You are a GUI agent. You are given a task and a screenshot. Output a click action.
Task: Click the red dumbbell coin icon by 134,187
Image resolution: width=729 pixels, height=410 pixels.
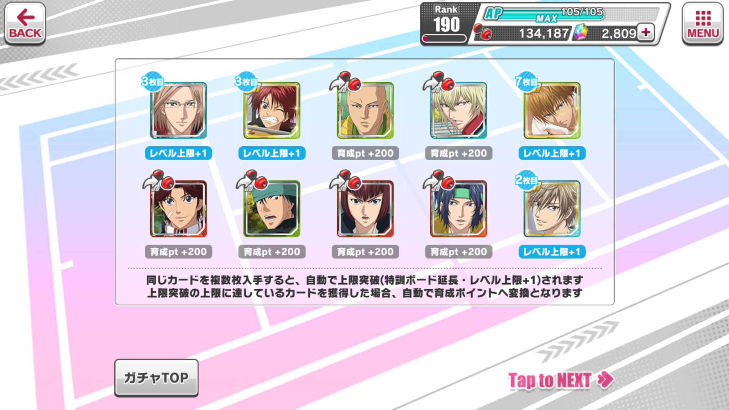tap(483, 32)
